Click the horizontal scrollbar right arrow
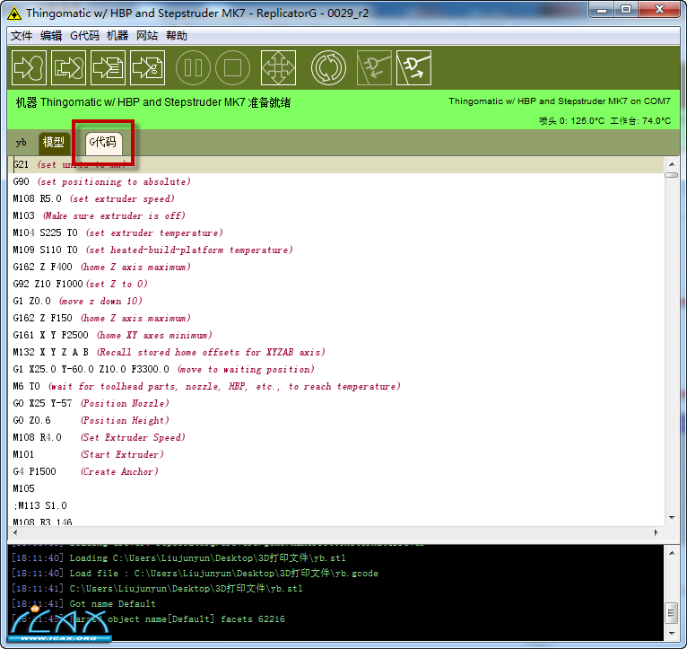The height and width of the screenshot is (649, 687). point(656,533)
